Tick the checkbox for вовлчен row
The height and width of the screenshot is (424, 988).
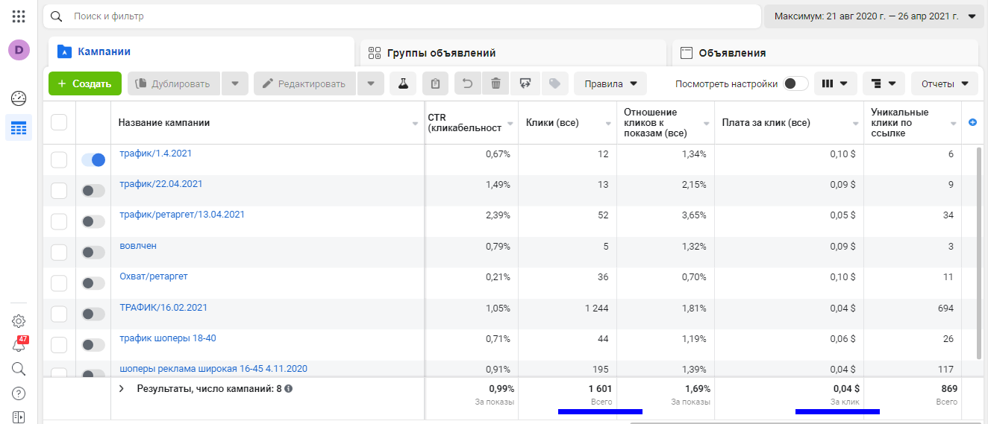pos(59,253)
